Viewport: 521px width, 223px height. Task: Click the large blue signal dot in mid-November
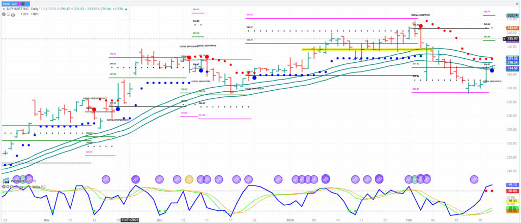[x=118, y=108]
